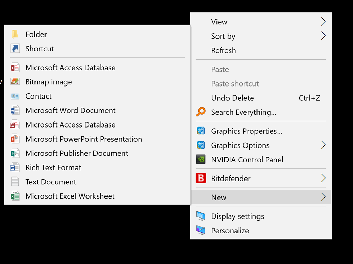
Task: Click the PowerPoint Presentation icon
Action: 15,139
